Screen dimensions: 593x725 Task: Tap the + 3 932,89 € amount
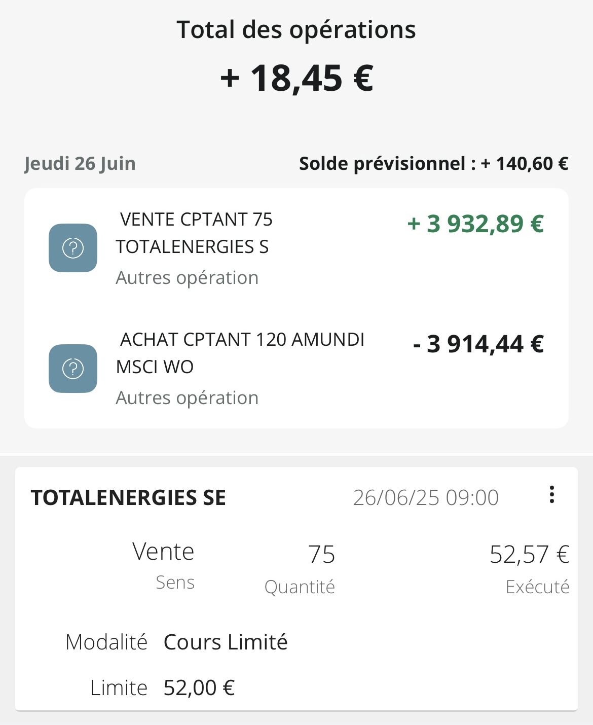[x=475, y=224]
